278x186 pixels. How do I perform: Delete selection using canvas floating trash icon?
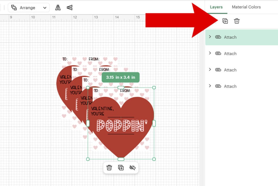click(x=109, y=168)
